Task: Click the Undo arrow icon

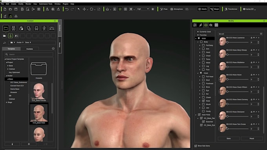Action: coord(67,9)
